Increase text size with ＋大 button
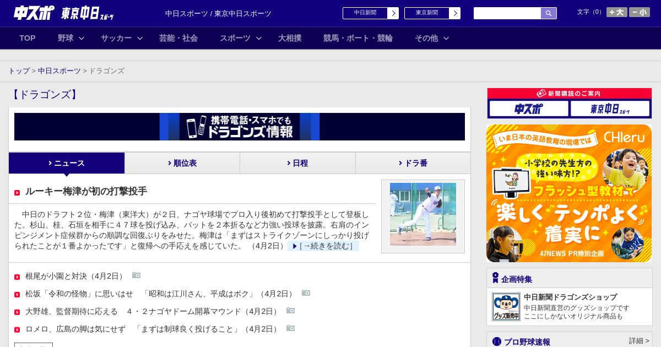The image size is (661, 347). [x=616, y=12]
